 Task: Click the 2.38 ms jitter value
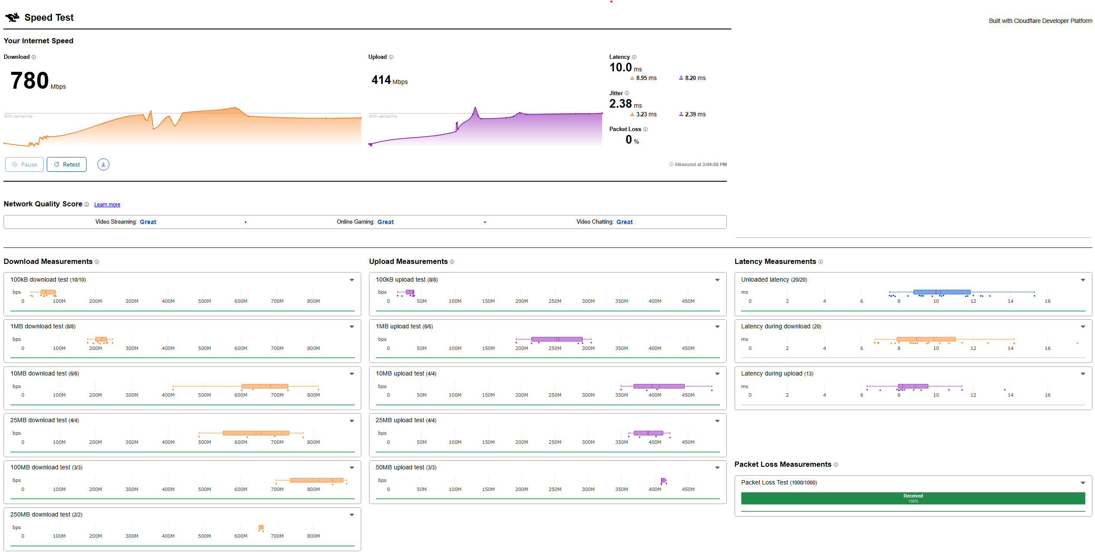[x=626, y=104]
